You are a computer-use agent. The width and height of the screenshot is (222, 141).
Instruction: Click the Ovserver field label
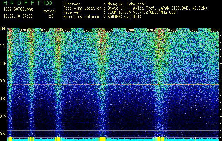72,4
